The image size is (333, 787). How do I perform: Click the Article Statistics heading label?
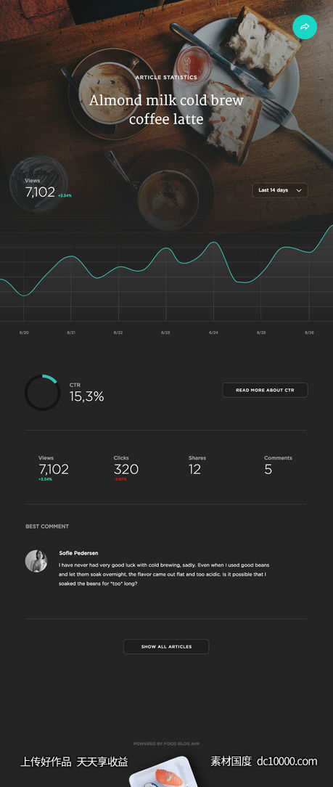click(166, 78)
